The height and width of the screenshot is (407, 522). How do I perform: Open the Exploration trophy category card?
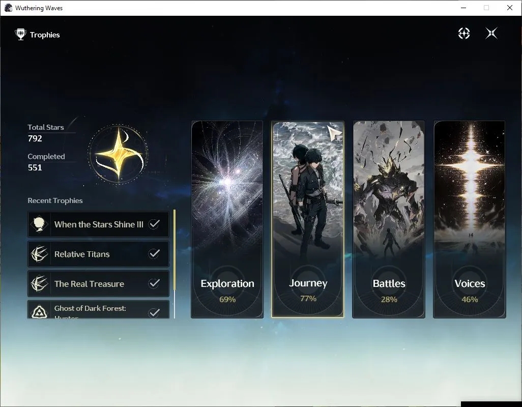click(x=227, y=219)
